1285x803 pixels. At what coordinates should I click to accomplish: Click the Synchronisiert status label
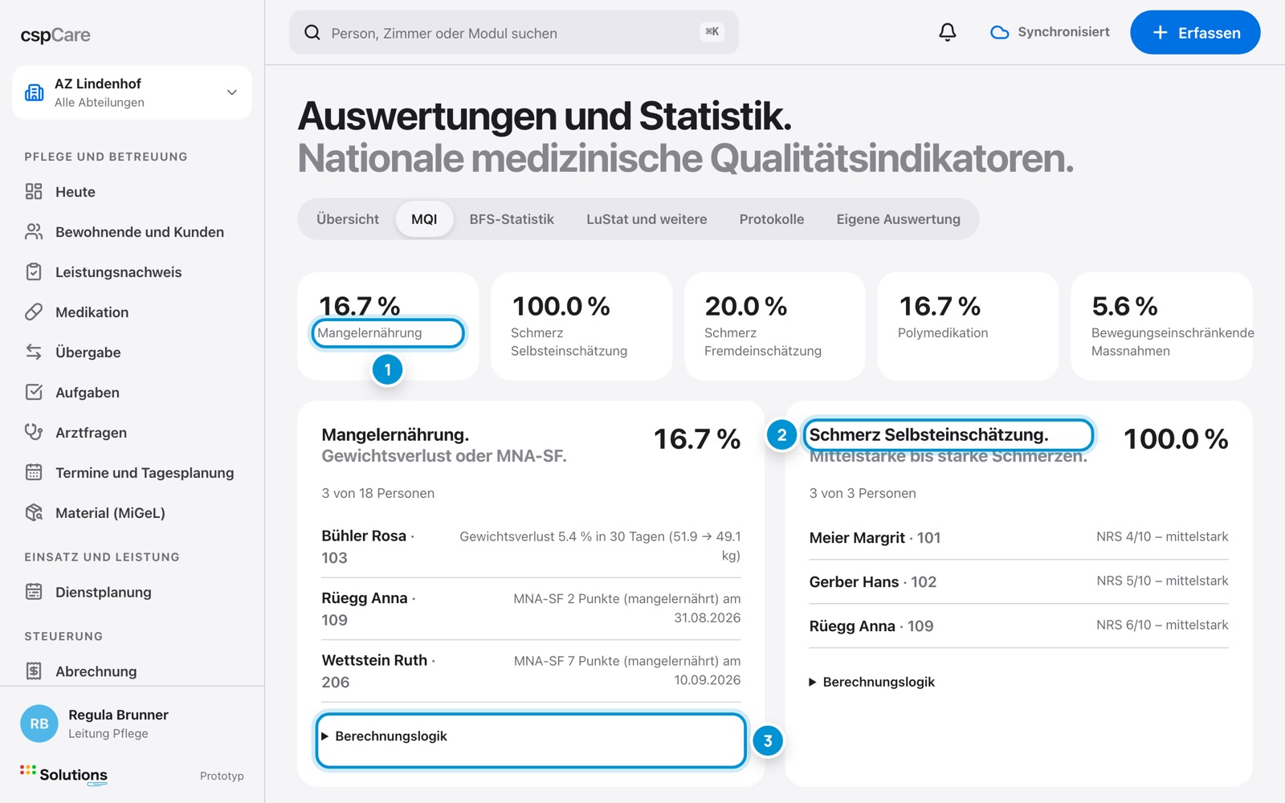coord(1063,32)
